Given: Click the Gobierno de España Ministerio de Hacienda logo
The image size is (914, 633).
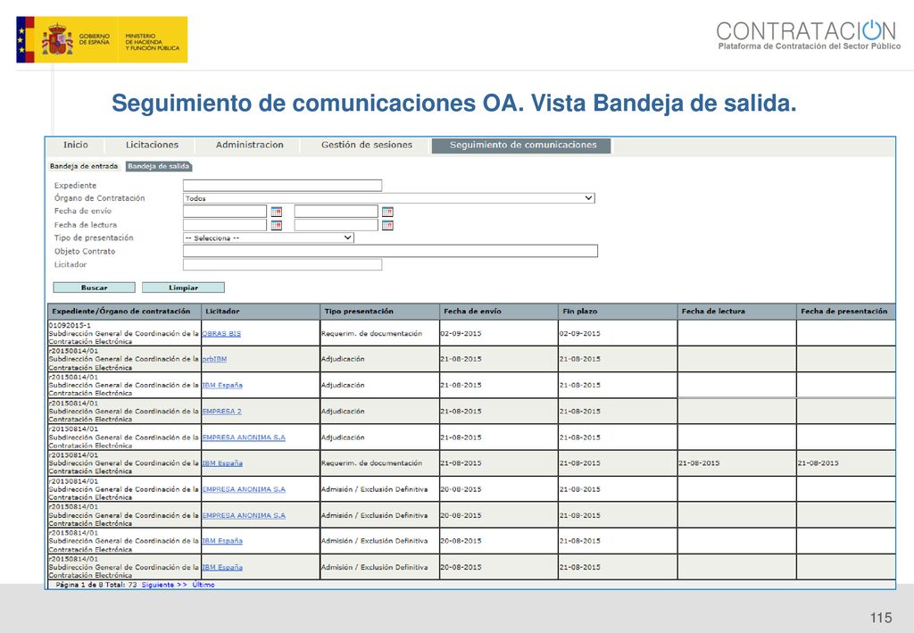Looking at the screenshot, I should pyautogui.click(x=102, y=39).
